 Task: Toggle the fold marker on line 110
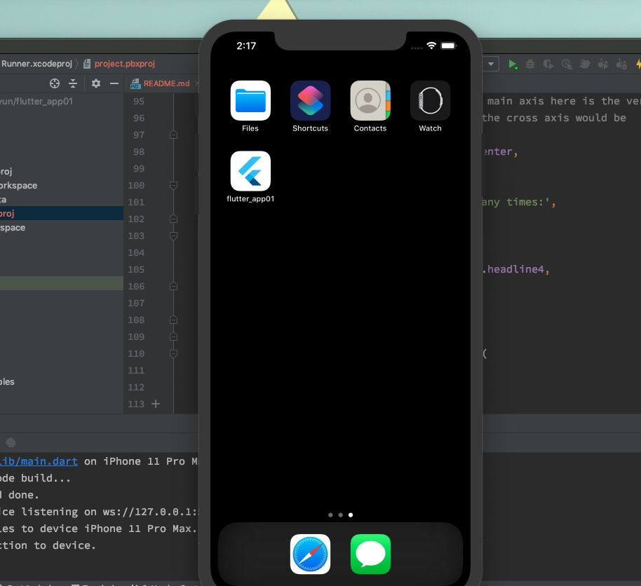(173, 353)
